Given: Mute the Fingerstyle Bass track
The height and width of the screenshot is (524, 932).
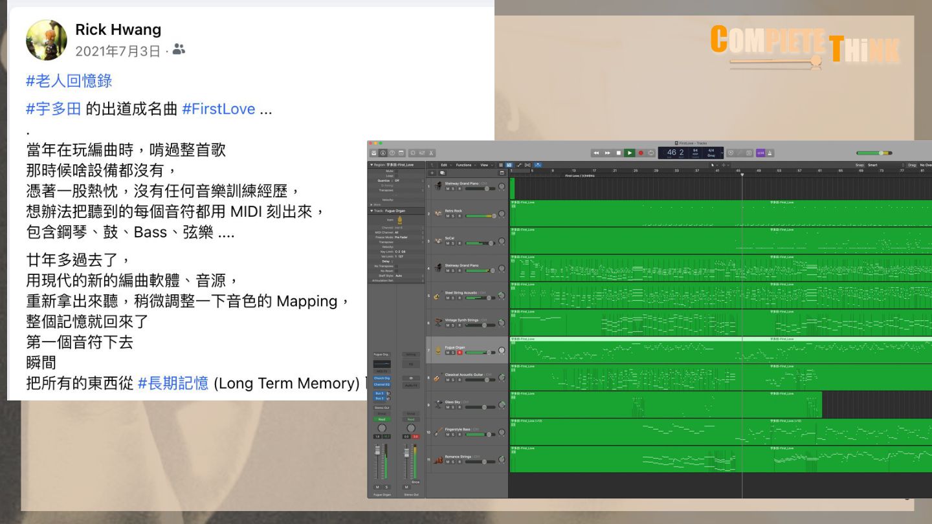Looking at the screenshot, I should [448, 435].
